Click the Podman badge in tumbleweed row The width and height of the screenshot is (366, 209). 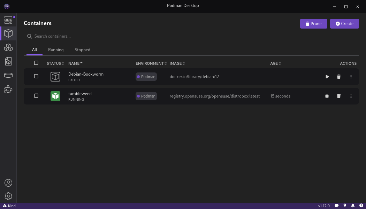click(146, 96)
